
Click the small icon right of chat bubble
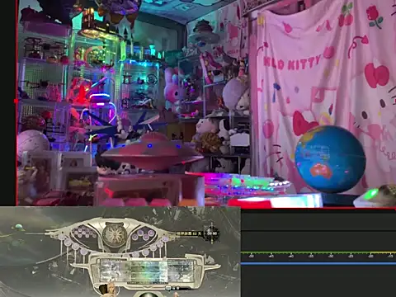coord(174,288)
